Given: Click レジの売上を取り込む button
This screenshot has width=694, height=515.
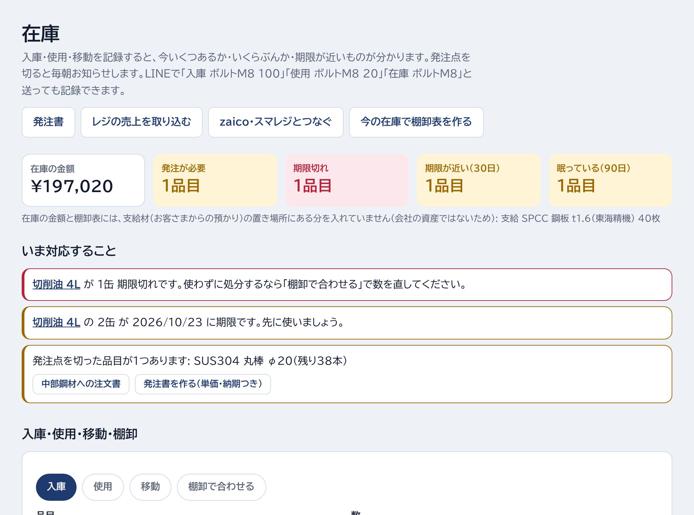Looking at the screenshot, I should [142, 122].
